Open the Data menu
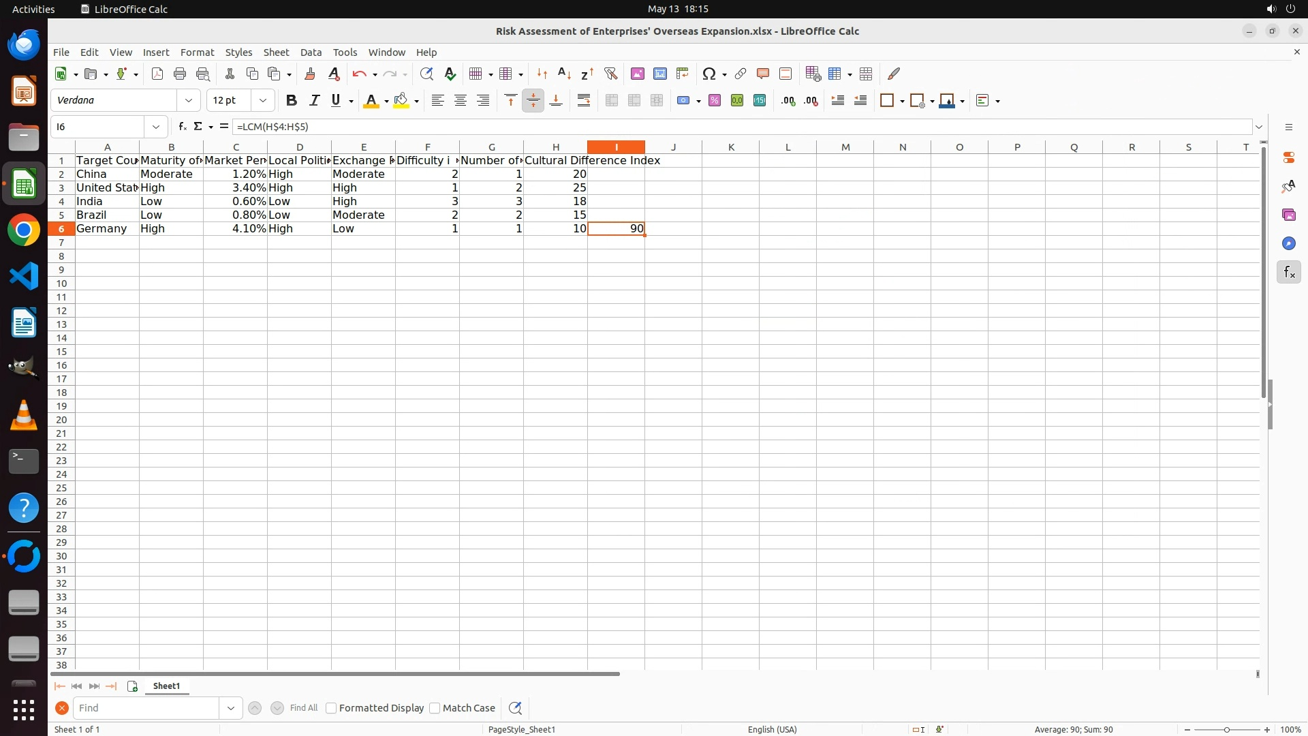The image size is (1308, 736). point(311,52)
